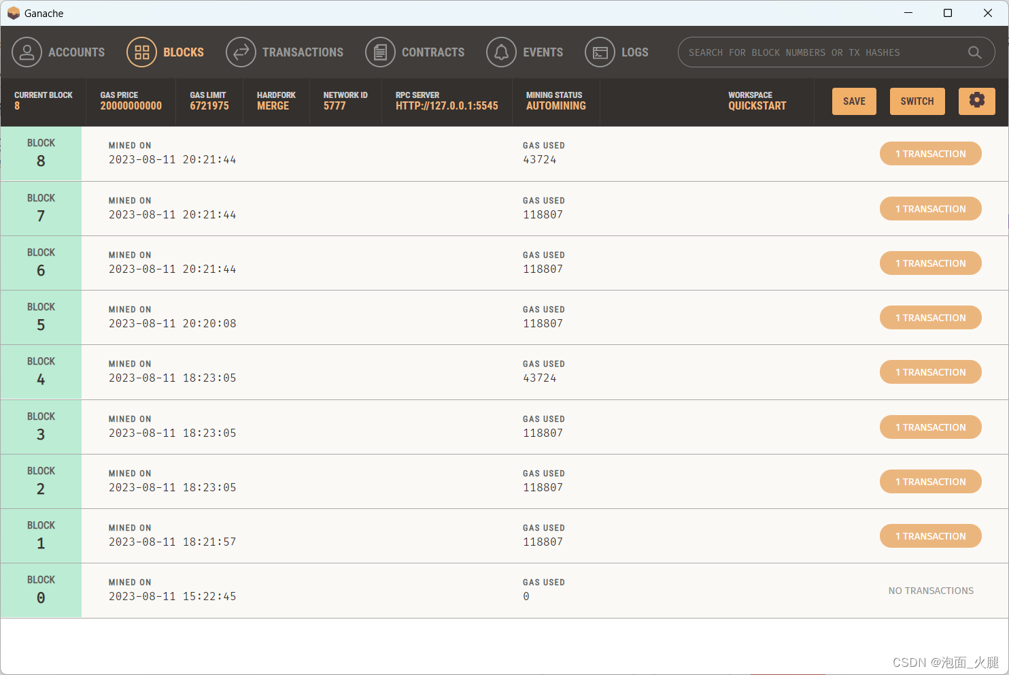Click mined time 2023-08-11 20:20:08
The width and height of the screenshot is (1009, 675).
tap(173, 324)
